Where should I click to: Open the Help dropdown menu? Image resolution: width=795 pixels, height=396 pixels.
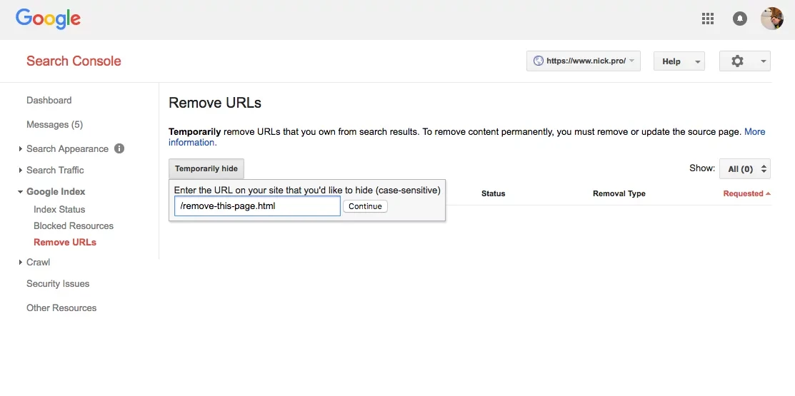pos(679,61)
